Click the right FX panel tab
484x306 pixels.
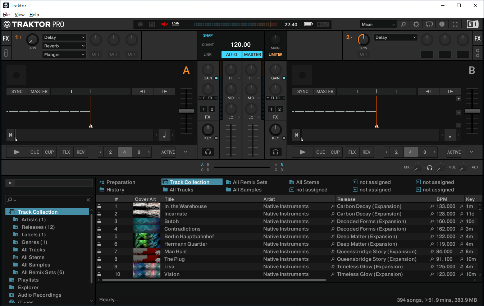point(478,38)
